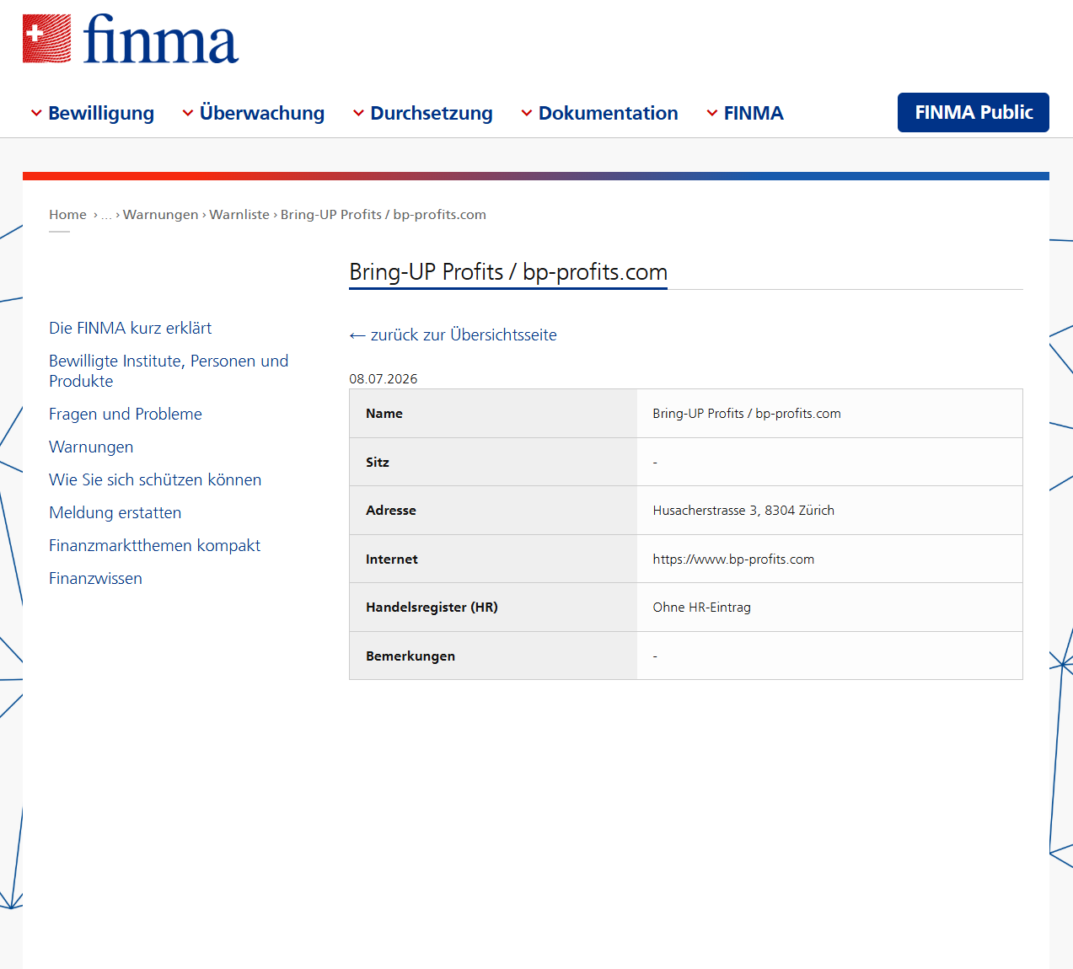Expand the FINMA menu chevron
The height and width of the screenshot is (969, 1073).
[x=712, y=113]
